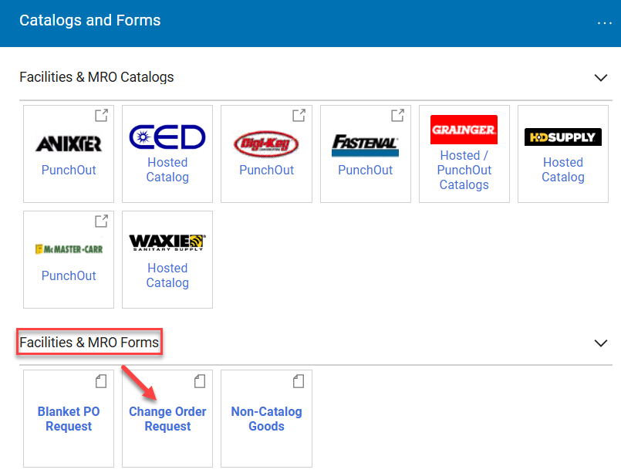The image size is (621, 473).
Task: Open Digi-Key PunchOut link
Action: pyautogui.click(x=266, y=170)
